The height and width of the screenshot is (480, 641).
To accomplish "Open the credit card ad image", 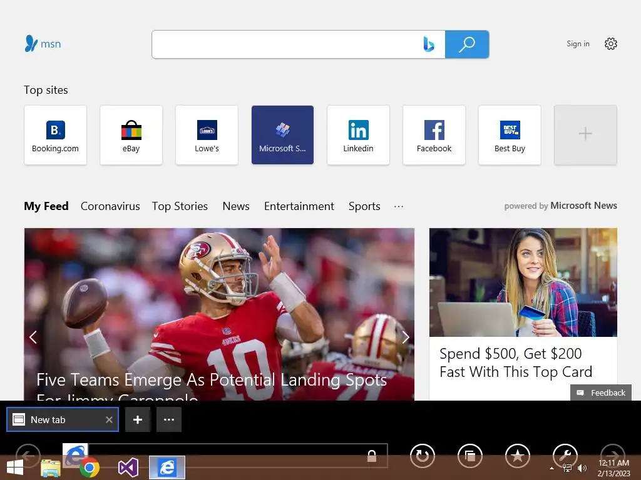I will 523,282.
